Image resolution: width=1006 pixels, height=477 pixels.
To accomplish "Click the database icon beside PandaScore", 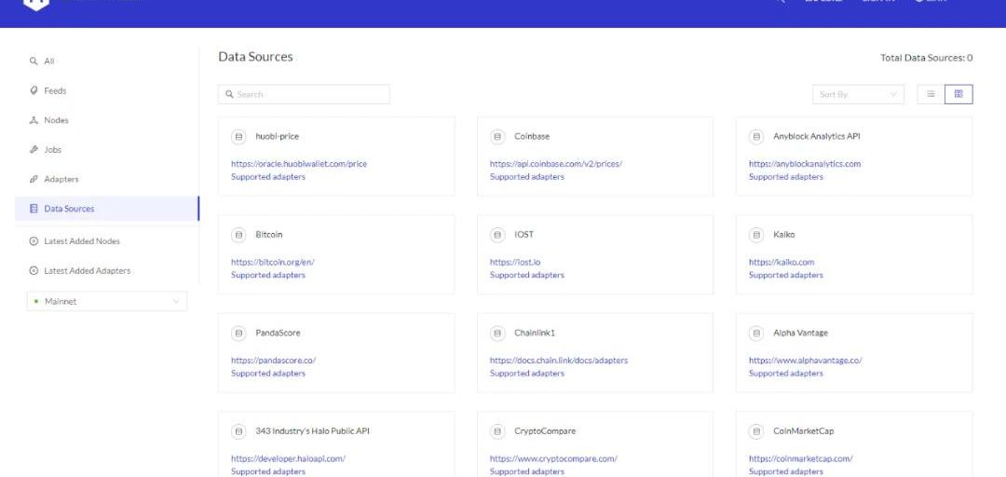I will (x=238, y=333).
